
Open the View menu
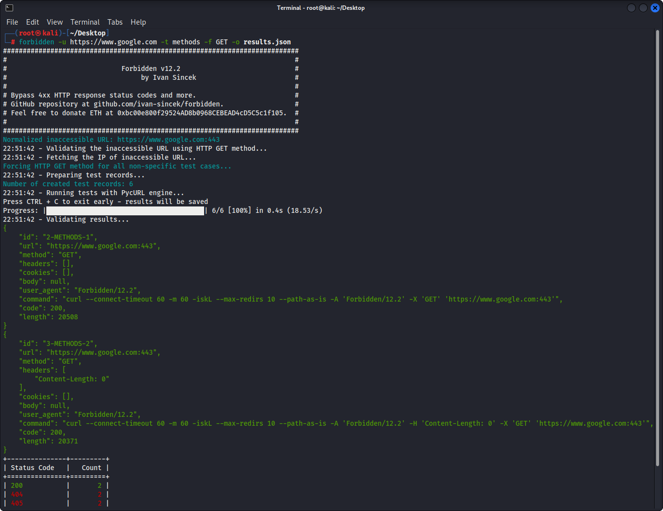click(x=55, y=22)
